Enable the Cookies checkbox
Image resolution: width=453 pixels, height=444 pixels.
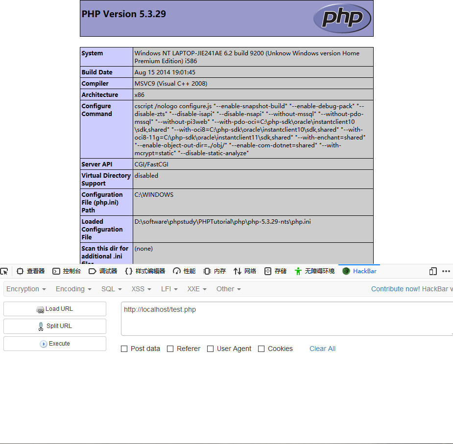coord(261,349)
